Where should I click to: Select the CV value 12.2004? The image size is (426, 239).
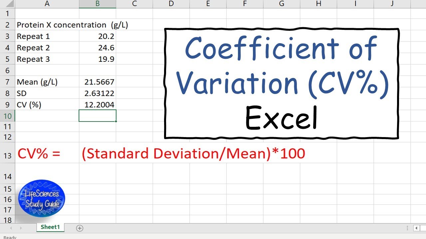pos(98,105)
